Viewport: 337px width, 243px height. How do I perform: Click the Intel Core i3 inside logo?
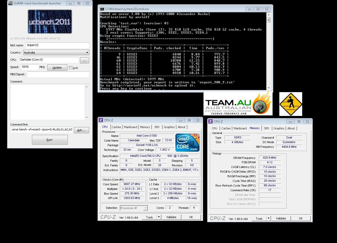(x=187, y=143)
